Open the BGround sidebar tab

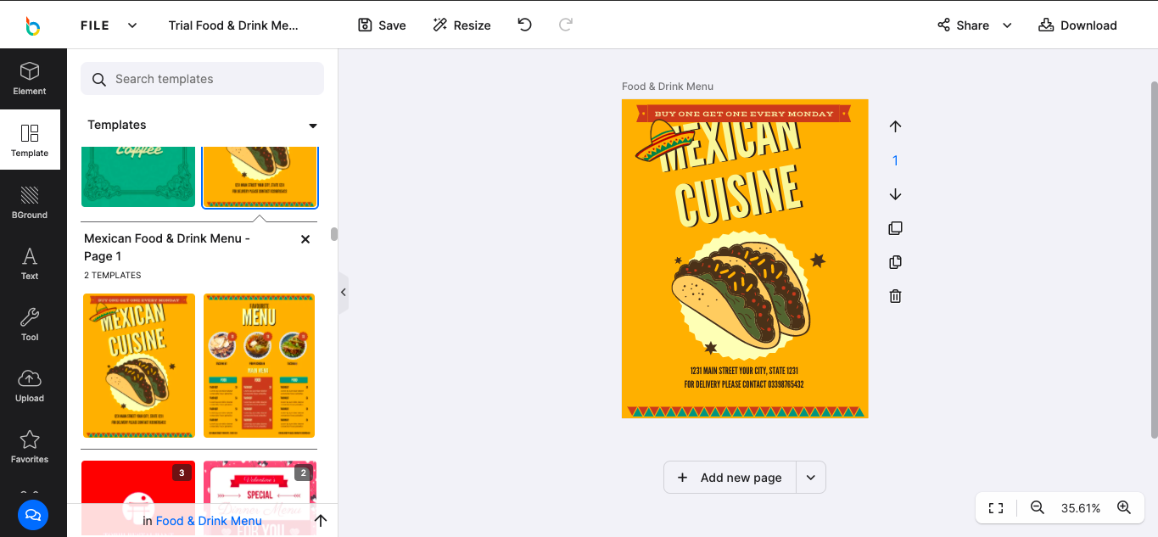(x=30, y=202)
